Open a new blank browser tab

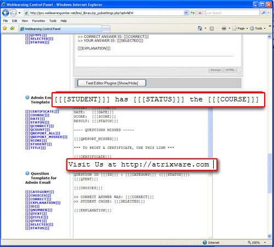click(106, 29)
